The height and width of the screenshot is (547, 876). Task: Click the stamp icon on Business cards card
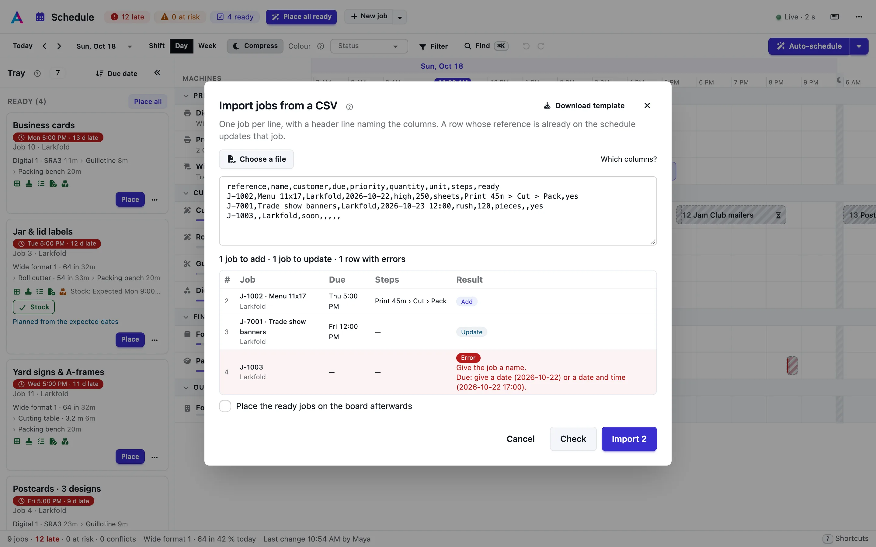click(29, 184)
